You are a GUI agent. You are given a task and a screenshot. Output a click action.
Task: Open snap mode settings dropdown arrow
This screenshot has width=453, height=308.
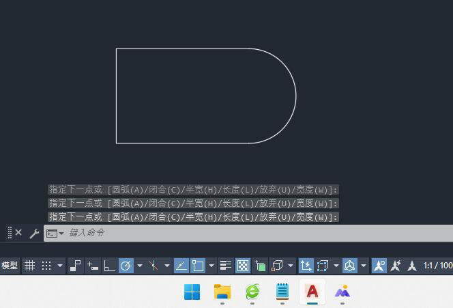click(60, 266)
